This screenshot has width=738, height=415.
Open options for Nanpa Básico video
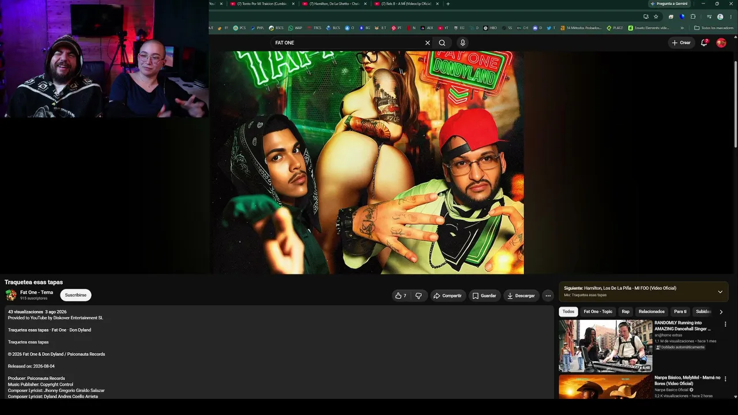click(x=725, y=379)
